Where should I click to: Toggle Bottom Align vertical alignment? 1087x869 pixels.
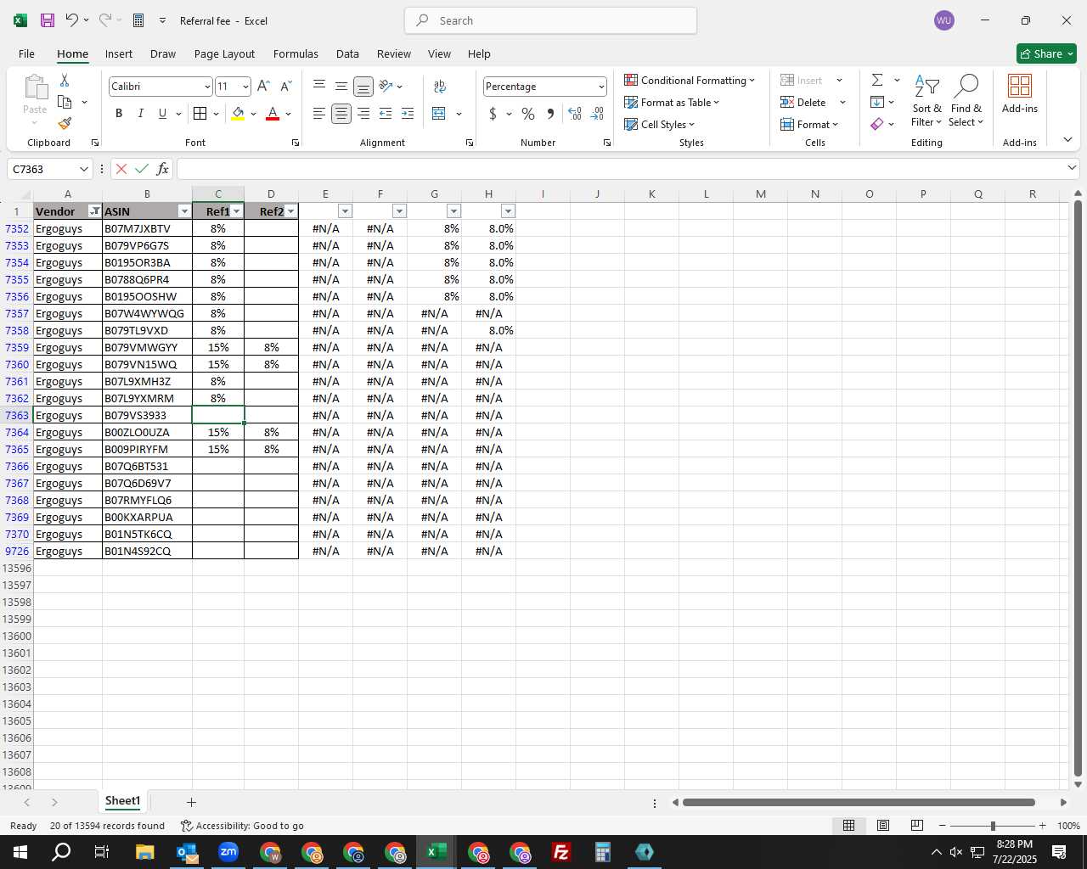click(363, 86)
